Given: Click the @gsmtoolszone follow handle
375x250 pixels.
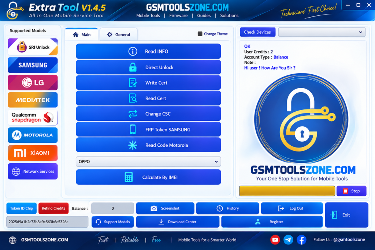Looking at the screenshot, I should tap(349, 239).
